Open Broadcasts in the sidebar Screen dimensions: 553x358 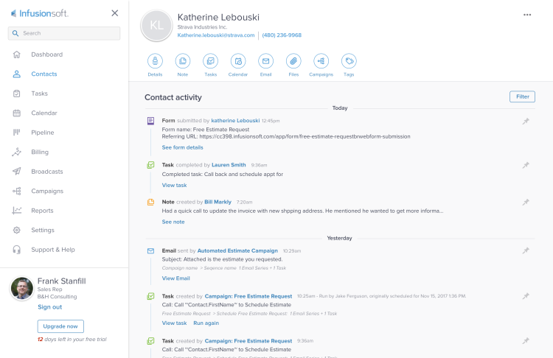47,172
